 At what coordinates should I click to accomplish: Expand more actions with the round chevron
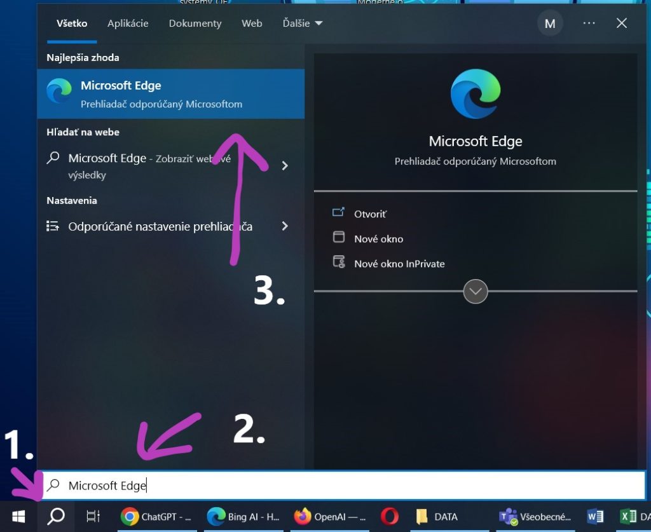(x=476, y=291)
